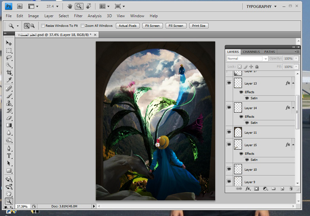Hide Layer 11 using its eye icon
The image size is (310, 216).
(229, 132)
